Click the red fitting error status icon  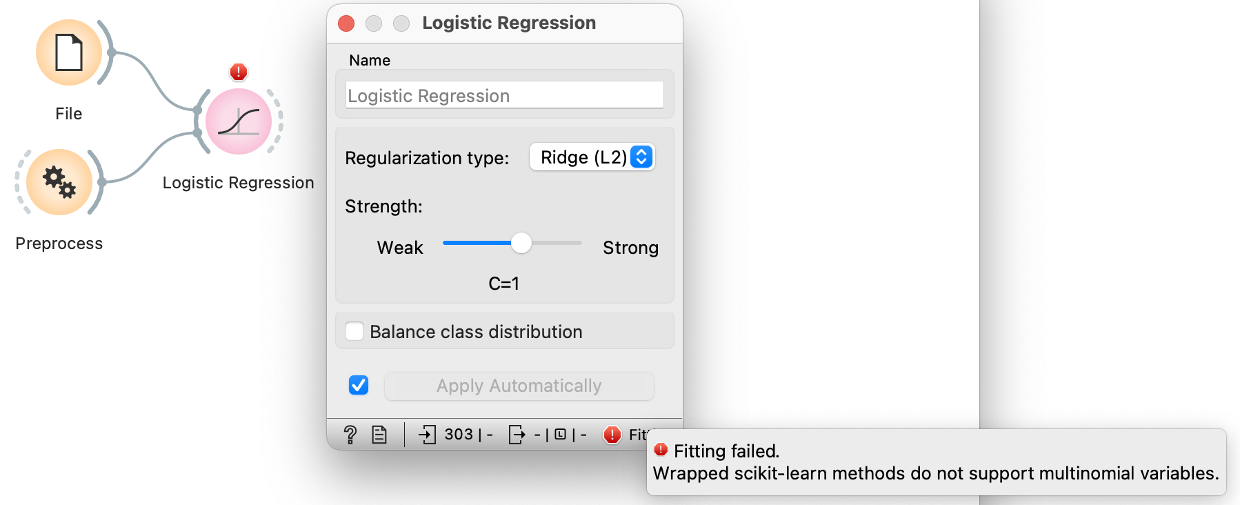tap(612, 435)
